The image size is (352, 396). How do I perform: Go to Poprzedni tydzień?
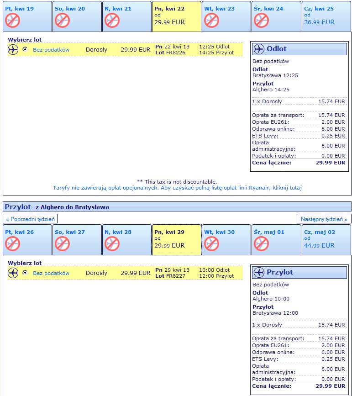coord(30,219)
